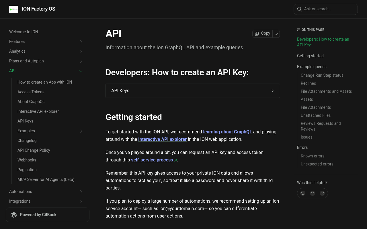Screen dimensions: 367x229
Task: Click the sad face feedback icon
Action: pyautogui.click(x=322, y=193)
